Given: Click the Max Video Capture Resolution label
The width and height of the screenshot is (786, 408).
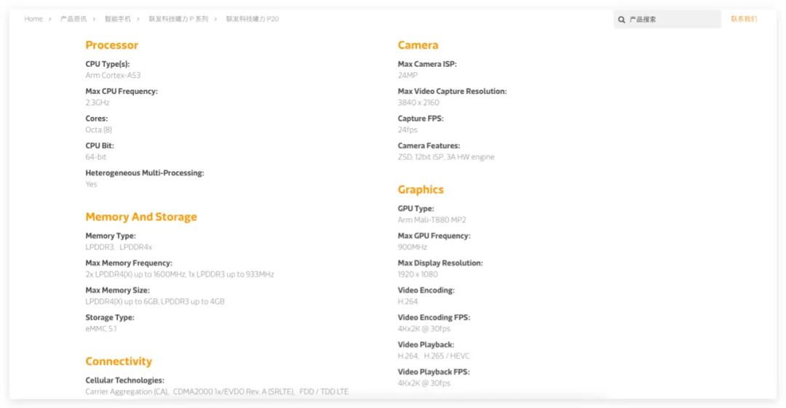Looking at the screenshot, I should [x=452, y=92].
